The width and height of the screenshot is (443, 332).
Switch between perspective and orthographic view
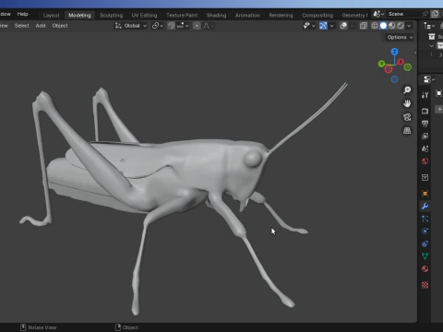407,131
